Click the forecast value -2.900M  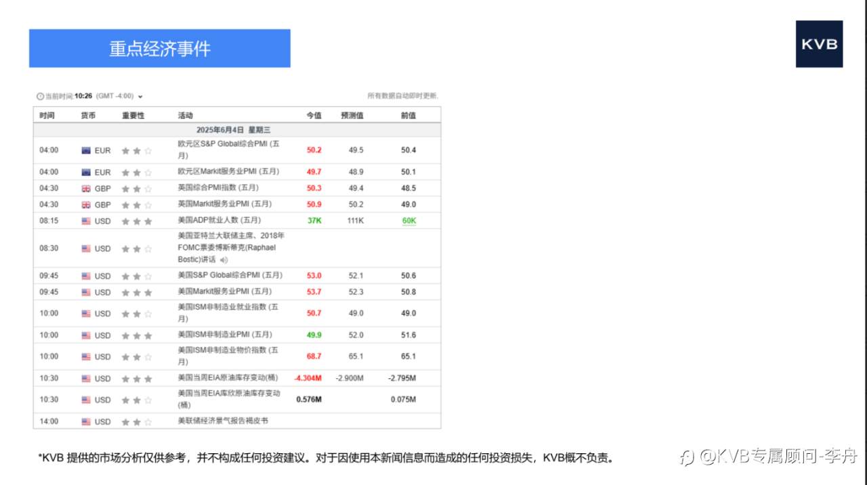pyautogui.click(x=350, y=379)
